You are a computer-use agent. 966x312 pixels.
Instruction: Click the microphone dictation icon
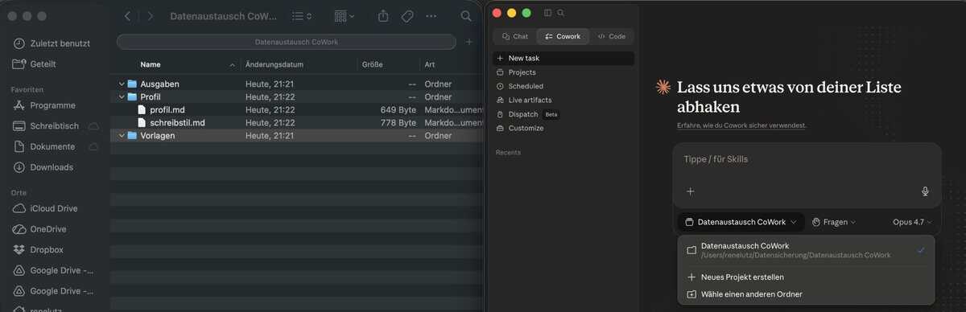[x=925, y=191]
